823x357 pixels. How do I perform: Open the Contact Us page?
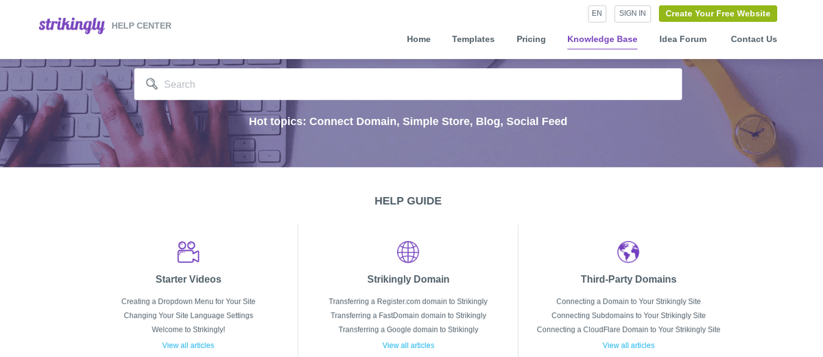coord(754,39)
